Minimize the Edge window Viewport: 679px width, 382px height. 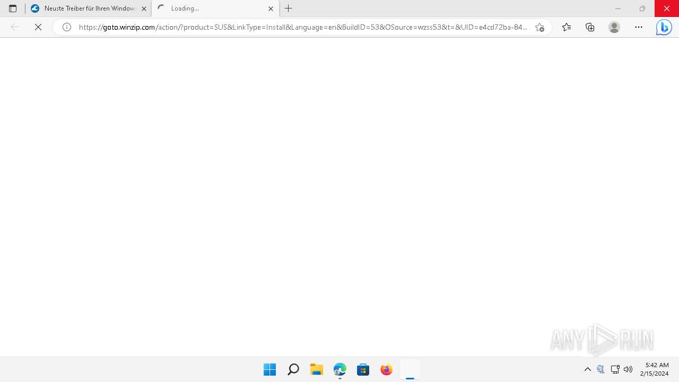pos(618,8)
